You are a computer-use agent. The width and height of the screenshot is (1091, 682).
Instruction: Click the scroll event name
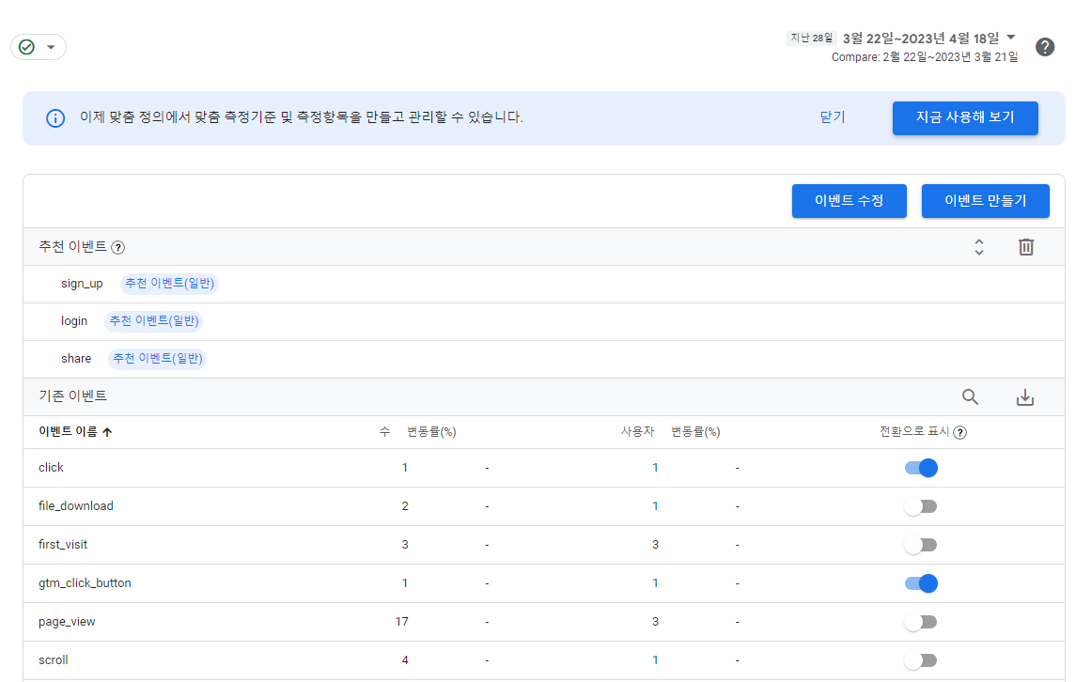click(x=53, y=660)
